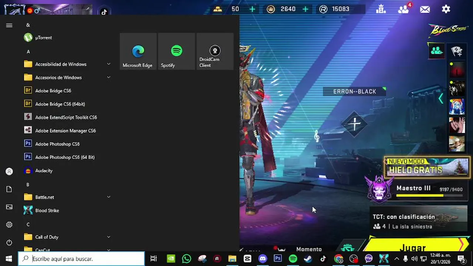This screenshot has height=266, width=473.
Task: Launch Adobe Bridge CS6 (64bit) from app list
Action: pyautogui.click(x=67, y=104)
